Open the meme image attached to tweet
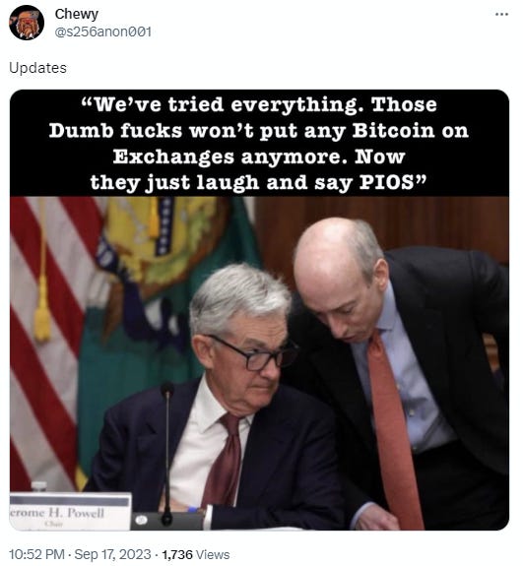This screenshot has width=523, height=566. pos(259,310)
